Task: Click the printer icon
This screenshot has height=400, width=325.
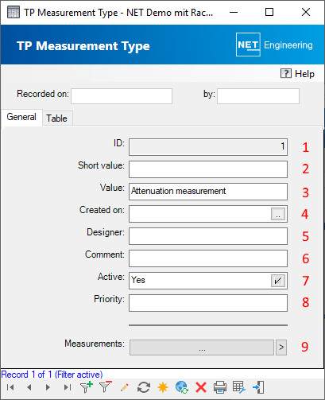Action: (x=220, y=387)
